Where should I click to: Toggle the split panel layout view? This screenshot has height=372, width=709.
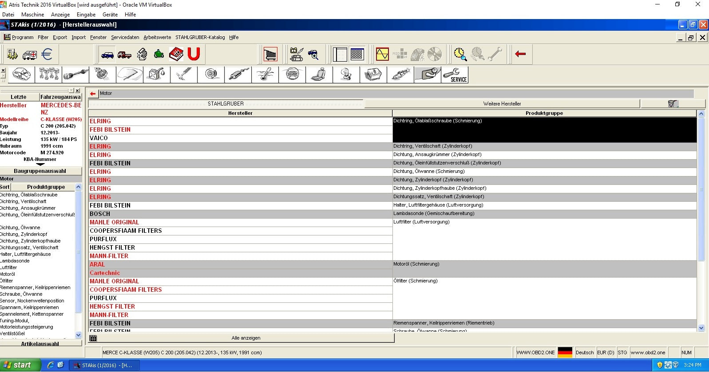pyautogui.click(x=340, y=55)
